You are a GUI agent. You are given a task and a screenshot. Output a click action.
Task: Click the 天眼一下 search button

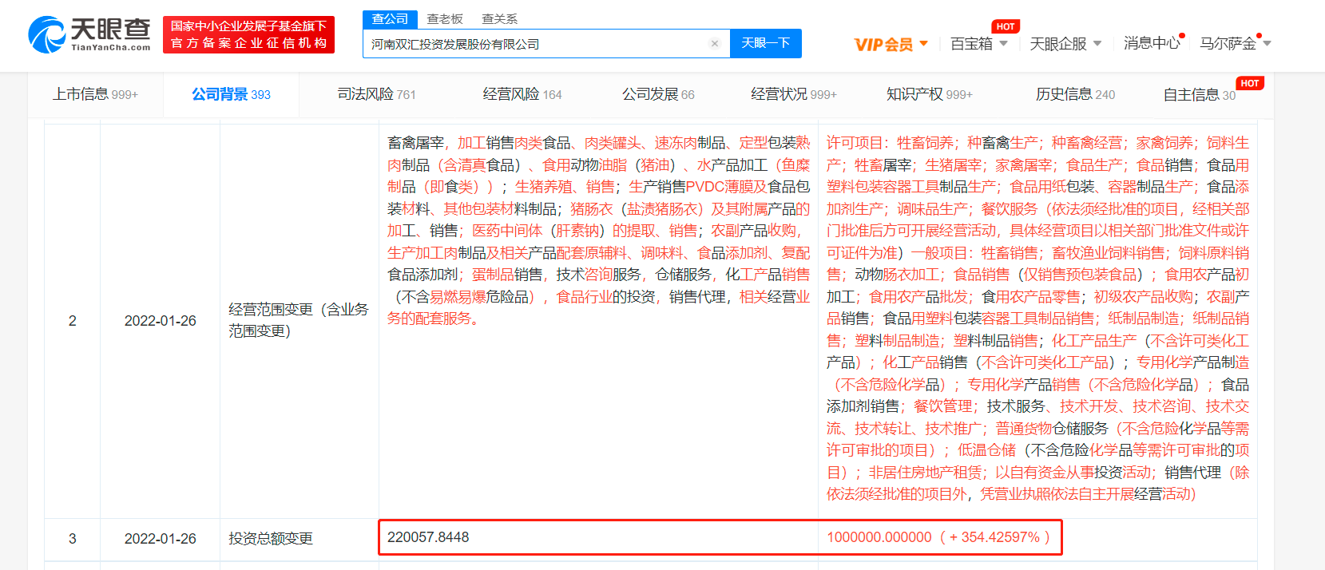(x=766, y=43)
